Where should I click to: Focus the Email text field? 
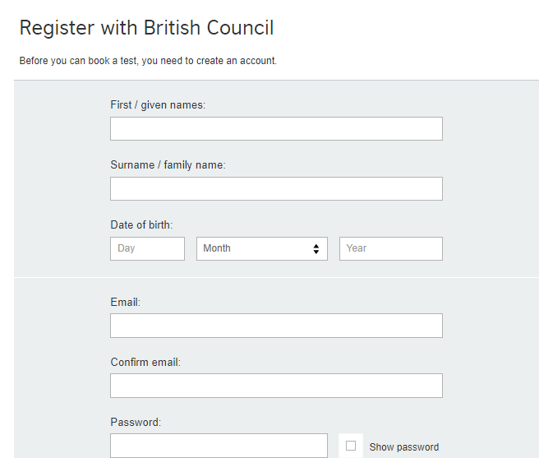coord(276,326)
